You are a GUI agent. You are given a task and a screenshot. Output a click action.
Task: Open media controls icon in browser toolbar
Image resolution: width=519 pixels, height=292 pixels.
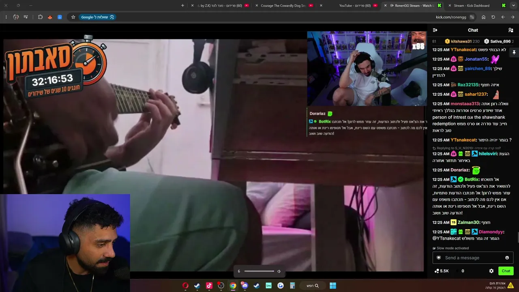(26, 17)
